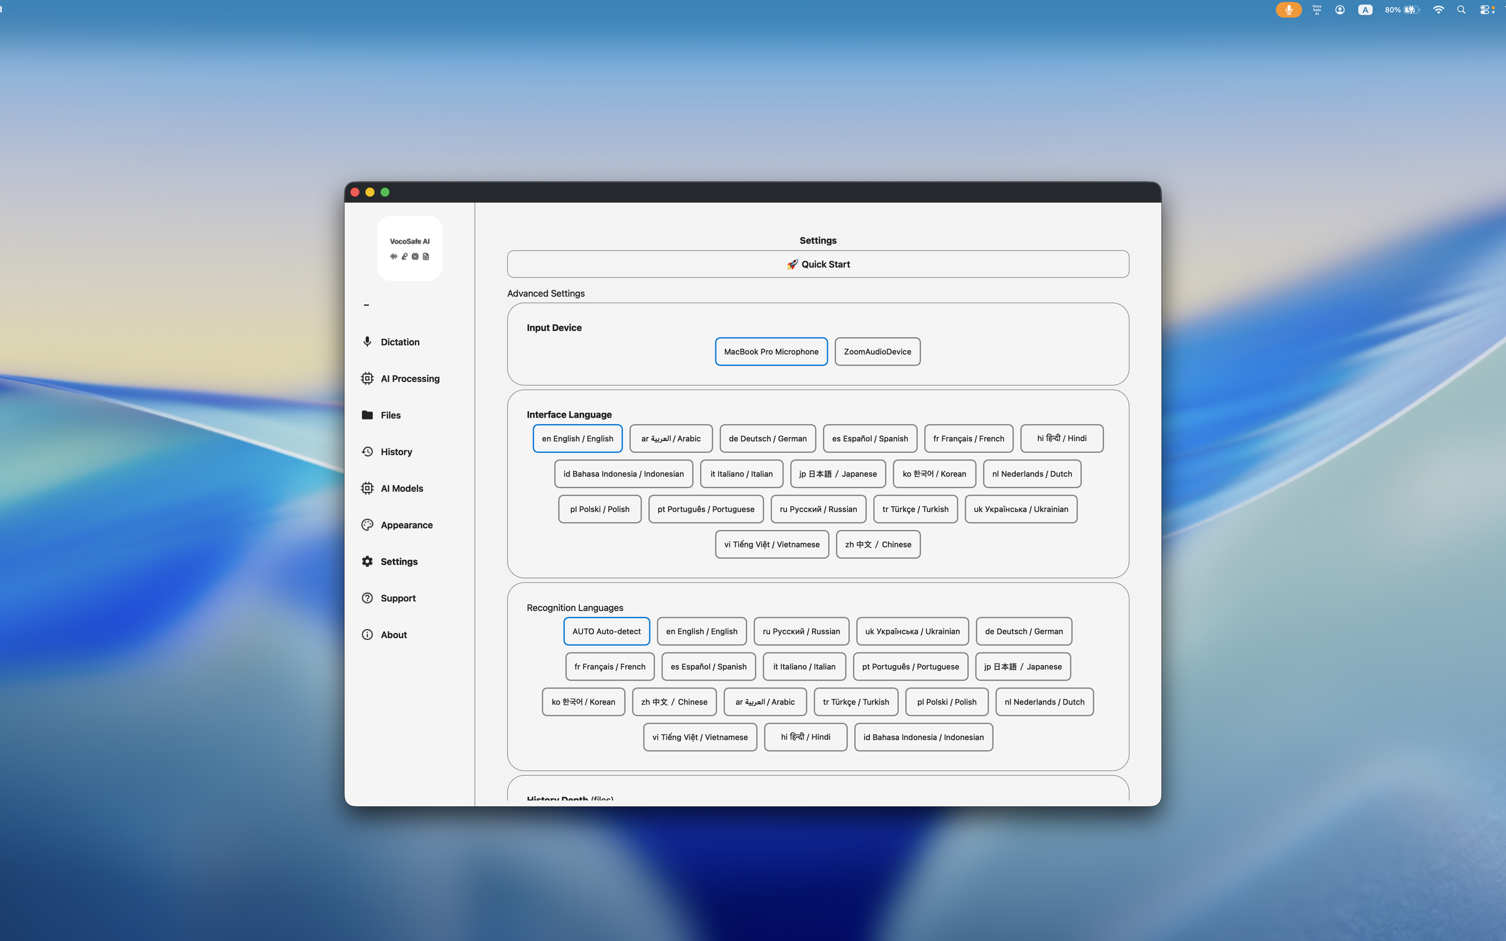Toggle Japanese in Recognition Languages
The height and width of the screenshot is (941, 1506).
point(1022,666)
